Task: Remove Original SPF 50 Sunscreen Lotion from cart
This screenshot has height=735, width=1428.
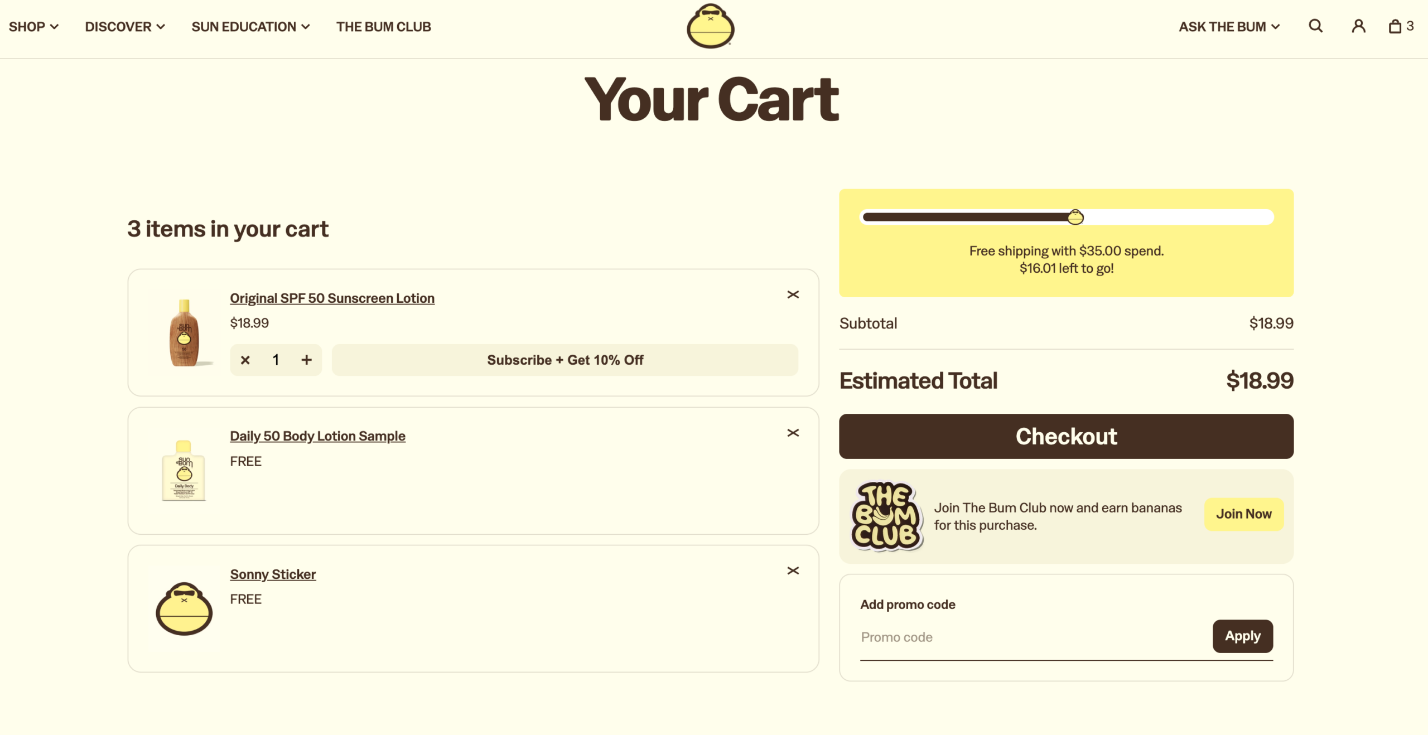Action: click(793, 294)
